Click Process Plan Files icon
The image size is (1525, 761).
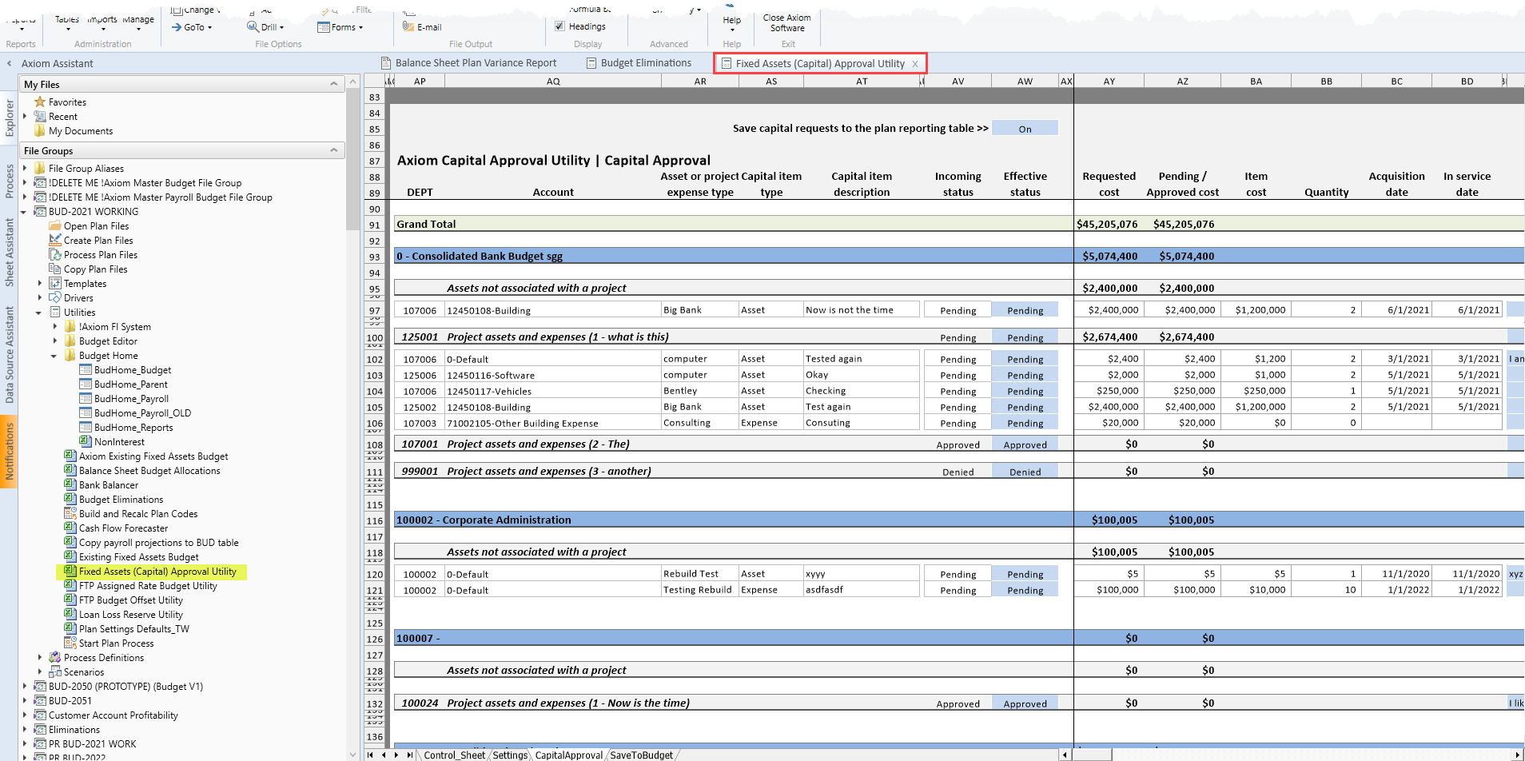point(55,255)
